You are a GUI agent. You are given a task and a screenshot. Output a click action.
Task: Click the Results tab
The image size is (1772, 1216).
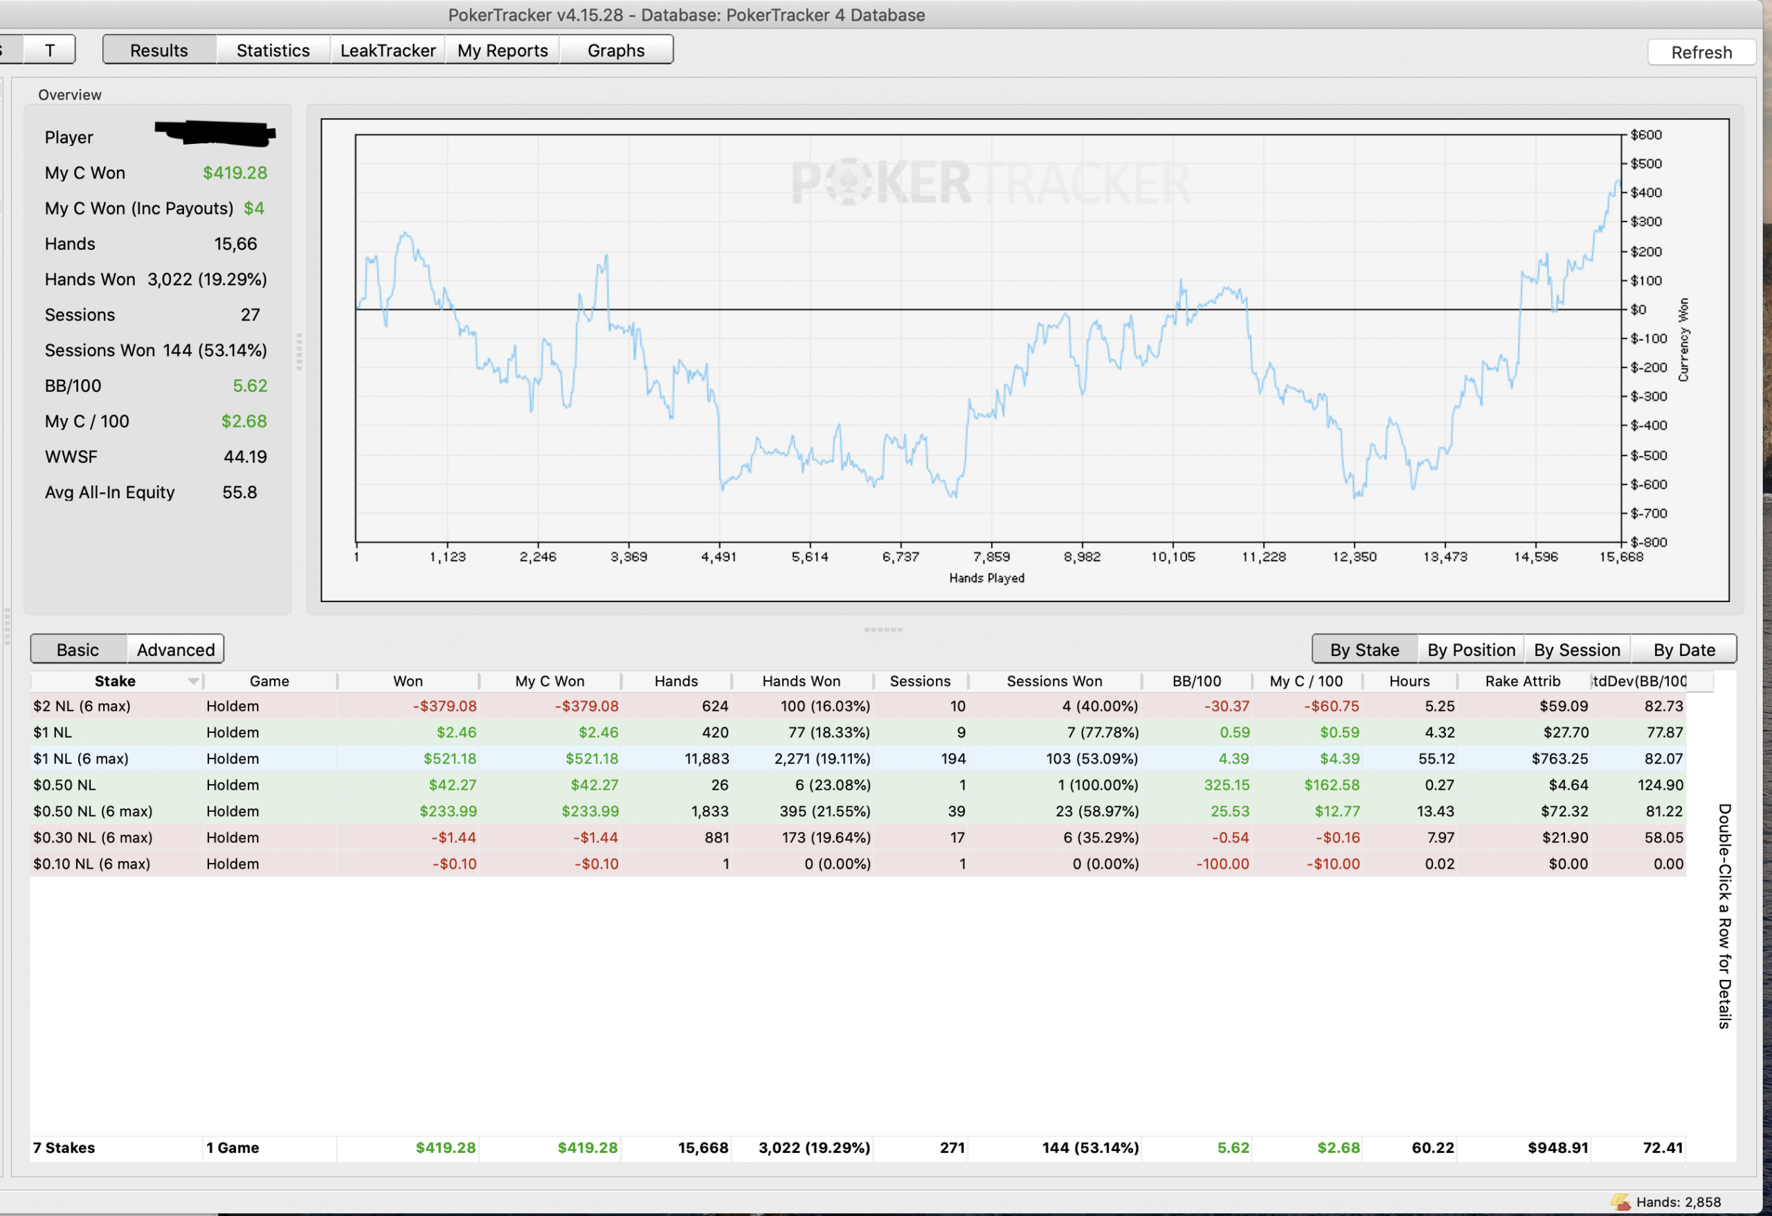tap(159, 51)
